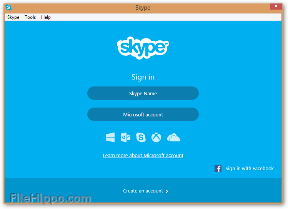Open Learn more about Microsoft account link

click(143, 156)
